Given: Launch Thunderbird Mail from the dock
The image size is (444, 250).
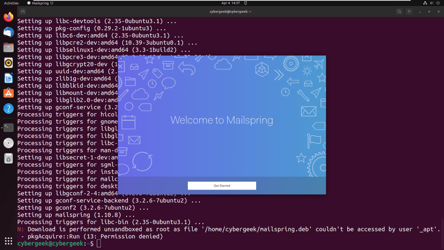Looking at the screenshot, I should (x=8, y=32).
